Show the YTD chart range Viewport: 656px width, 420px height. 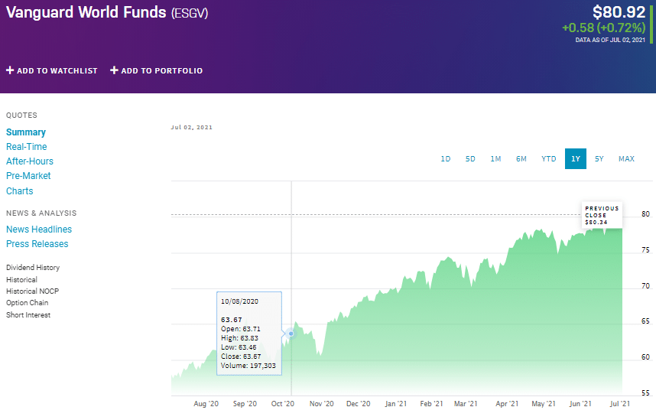548,158
